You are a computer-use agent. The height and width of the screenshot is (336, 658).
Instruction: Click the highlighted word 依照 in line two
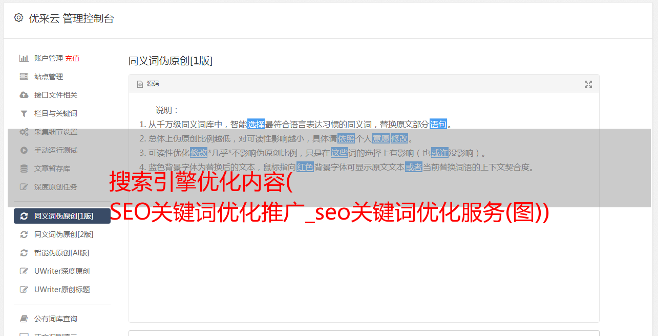point(346,138)
